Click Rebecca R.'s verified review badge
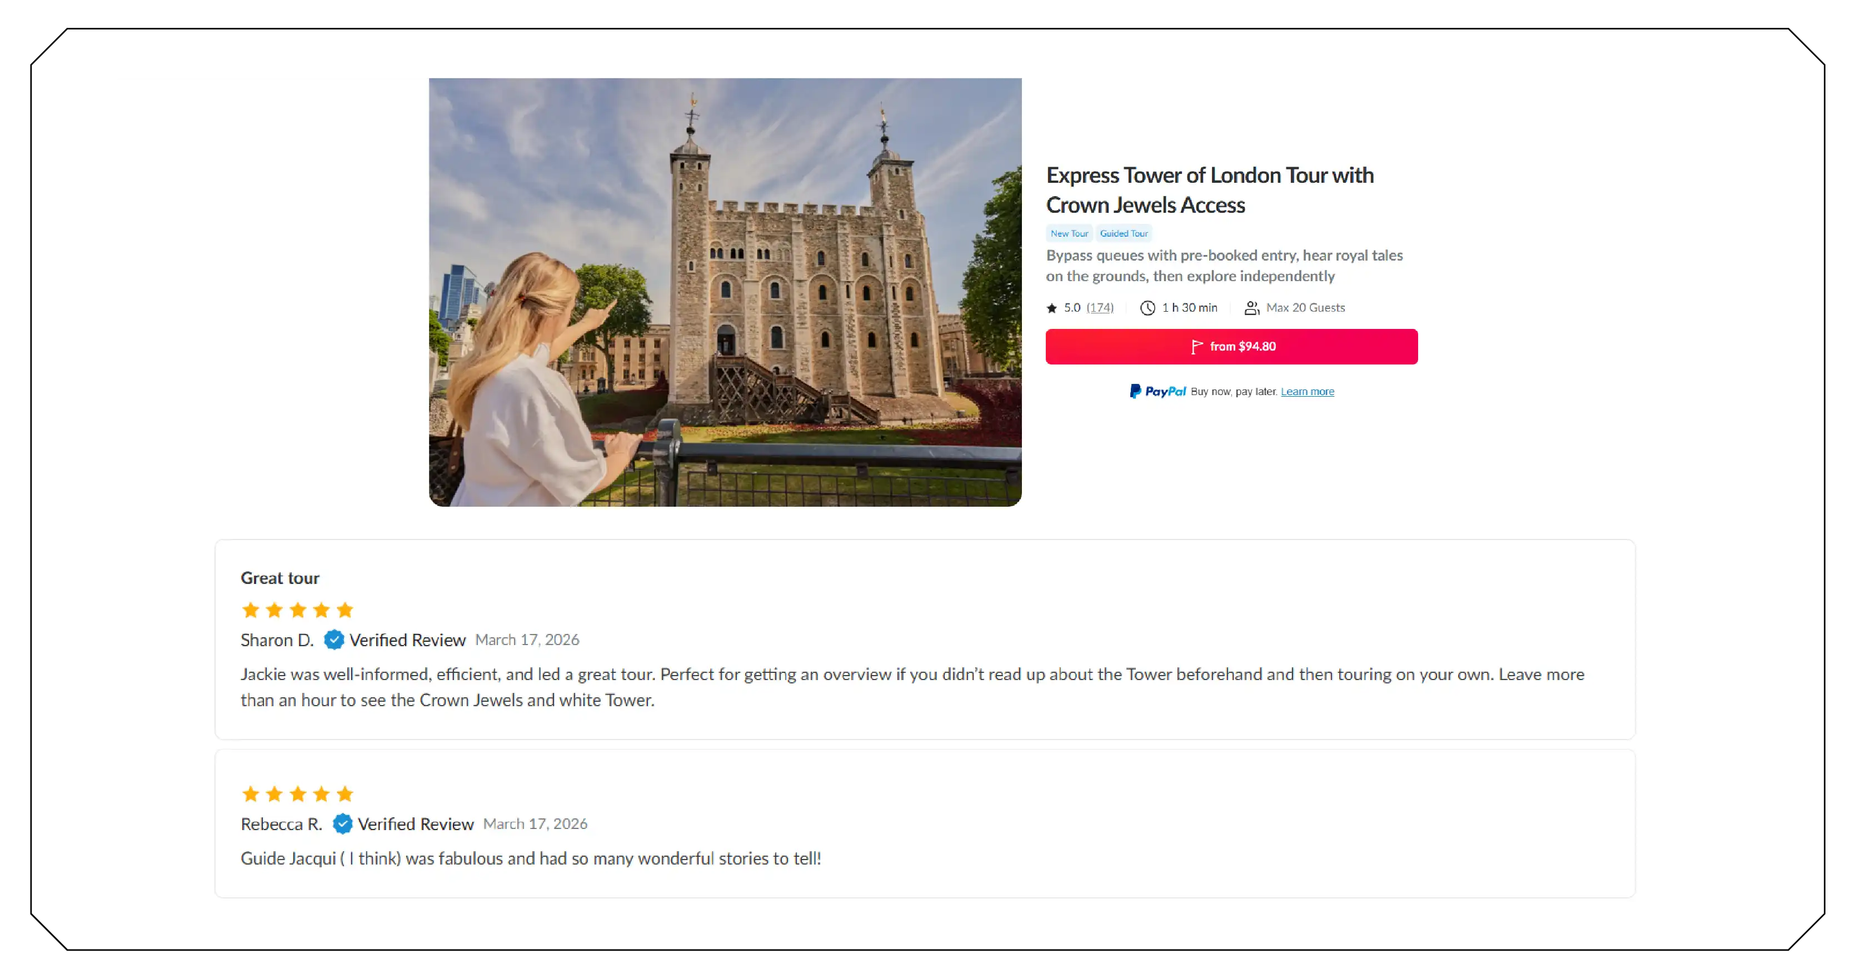 (342, 823)
